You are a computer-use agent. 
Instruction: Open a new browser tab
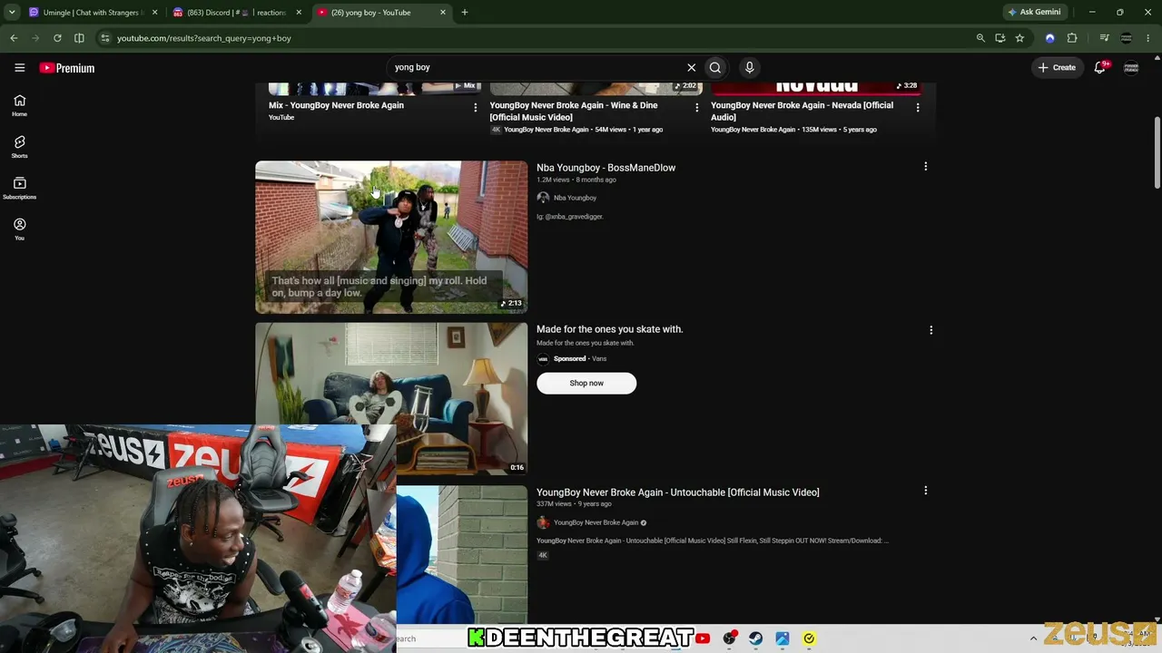465,13
